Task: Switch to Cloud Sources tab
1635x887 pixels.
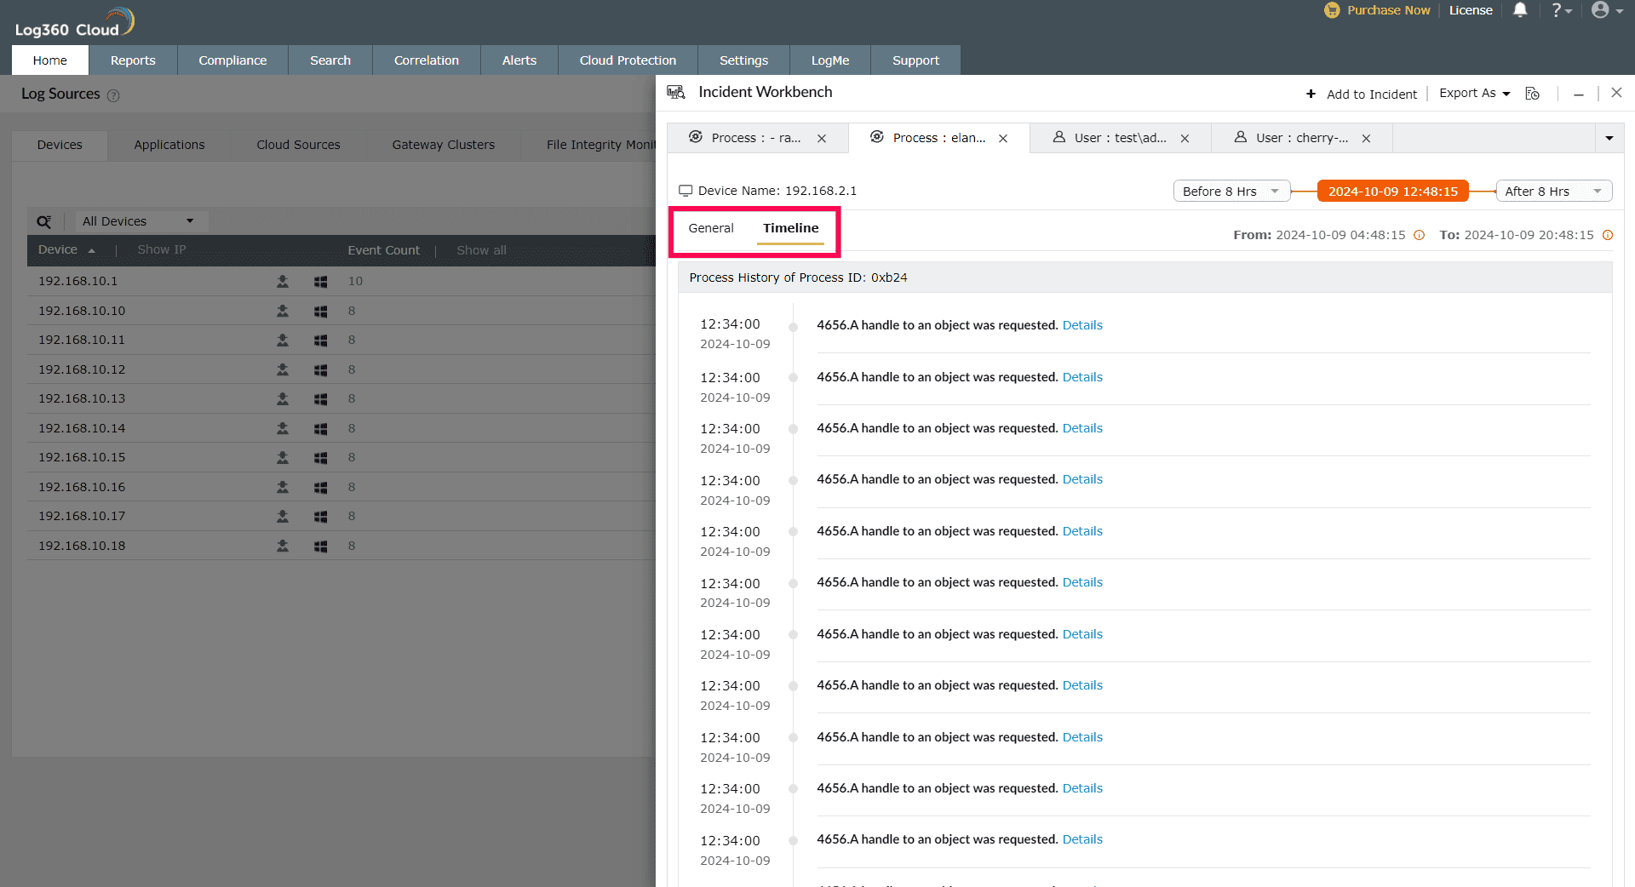Action: click(298, 145)
